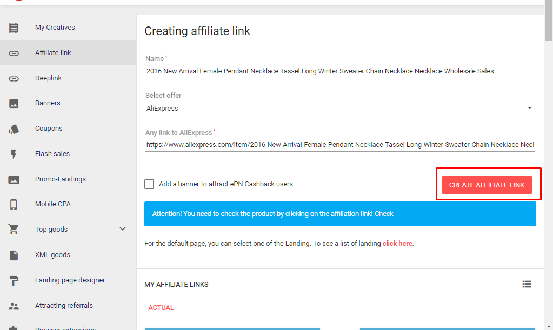This screenshot has width=553, height=330.
Task: Select the Deeplink sidebar icon
Action: (14, 78)
